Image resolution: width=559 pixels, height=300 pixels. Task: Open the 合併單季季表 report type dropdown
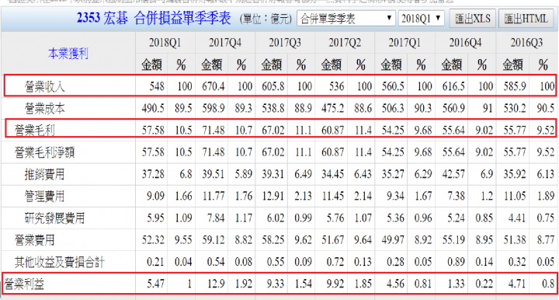click(x=345, y=18)
